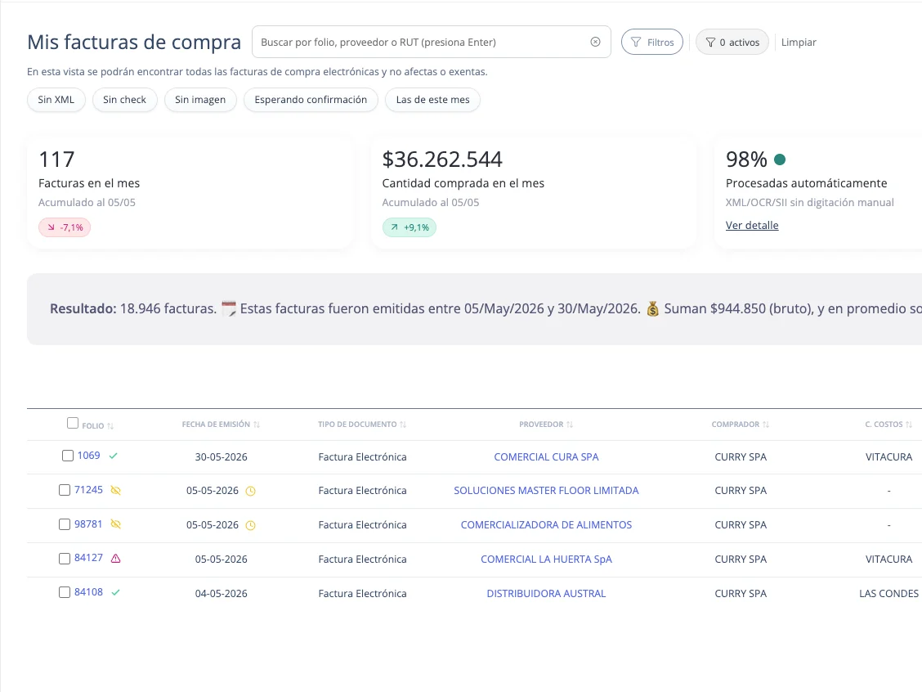922x692 pixels.
Task: Open provider DISTRIBUIDORA AUSTRAL
Action: pos(546,593)
